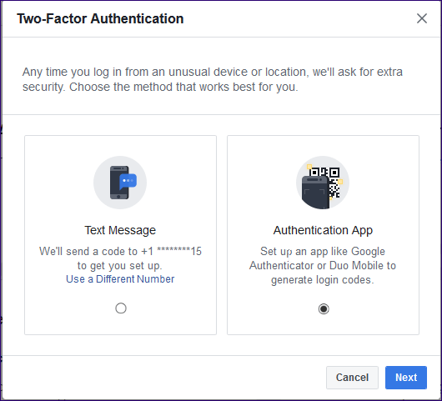The height and width of the screenshot is (401, 442).
Task: Click the QR code scanner icon
Action: [x=323, y=183]
